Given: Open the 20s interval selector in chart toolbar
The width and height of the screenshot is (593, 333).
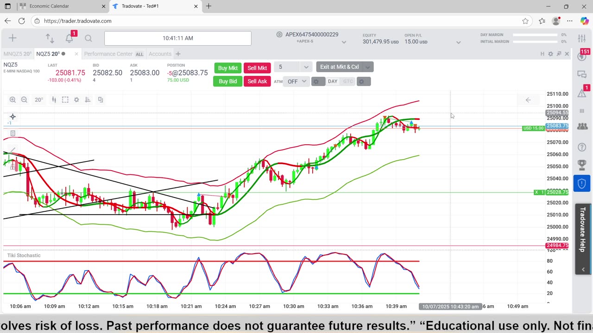Looking at the screenshot, I should point(38,99).
